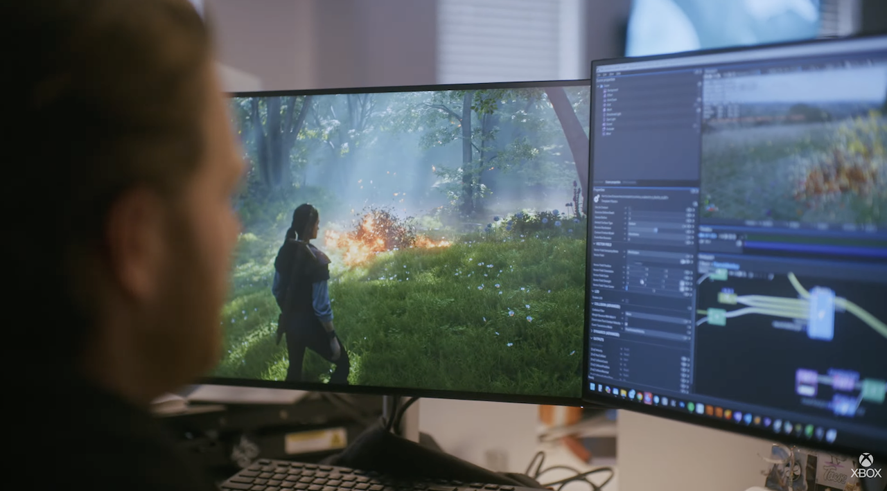Select the large blue node in graph
Screen dimensions: 887x491
[x=821, y=313]
